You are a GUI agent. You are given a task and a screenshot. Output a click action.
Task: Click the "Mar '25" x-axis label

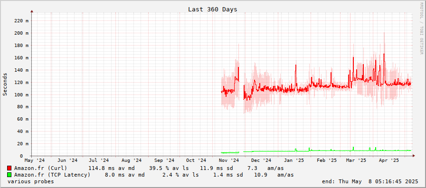[x=356, y=160]
